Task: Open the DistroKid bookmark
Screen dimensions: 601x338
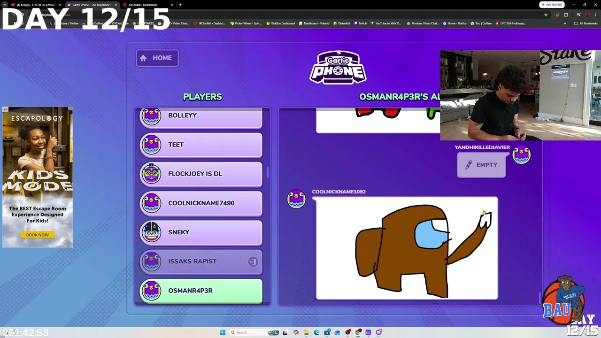Action: (341, 23)
